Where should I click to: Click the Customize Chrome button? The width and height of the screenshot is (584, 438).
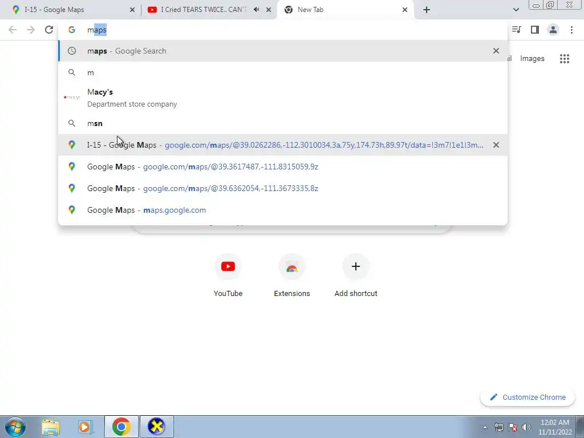click(x=528, y=397)
